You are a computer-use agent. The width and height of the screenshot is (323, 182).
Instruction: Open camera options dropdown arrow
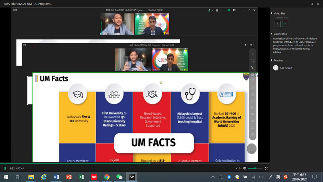[220, 10]
